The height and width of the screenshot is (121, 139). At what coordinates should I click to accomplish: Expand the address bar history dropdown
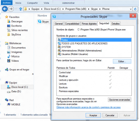(131, 9)
